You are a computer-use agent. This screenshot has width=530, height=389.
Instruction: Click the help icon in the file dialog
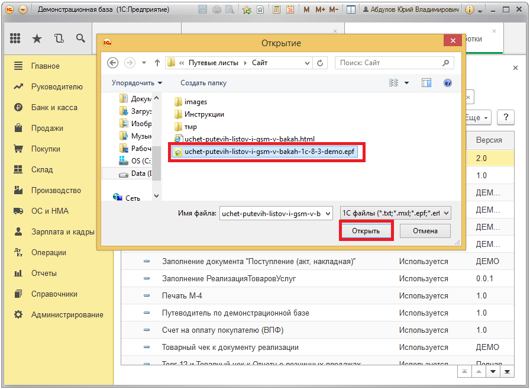click(448, 83)
